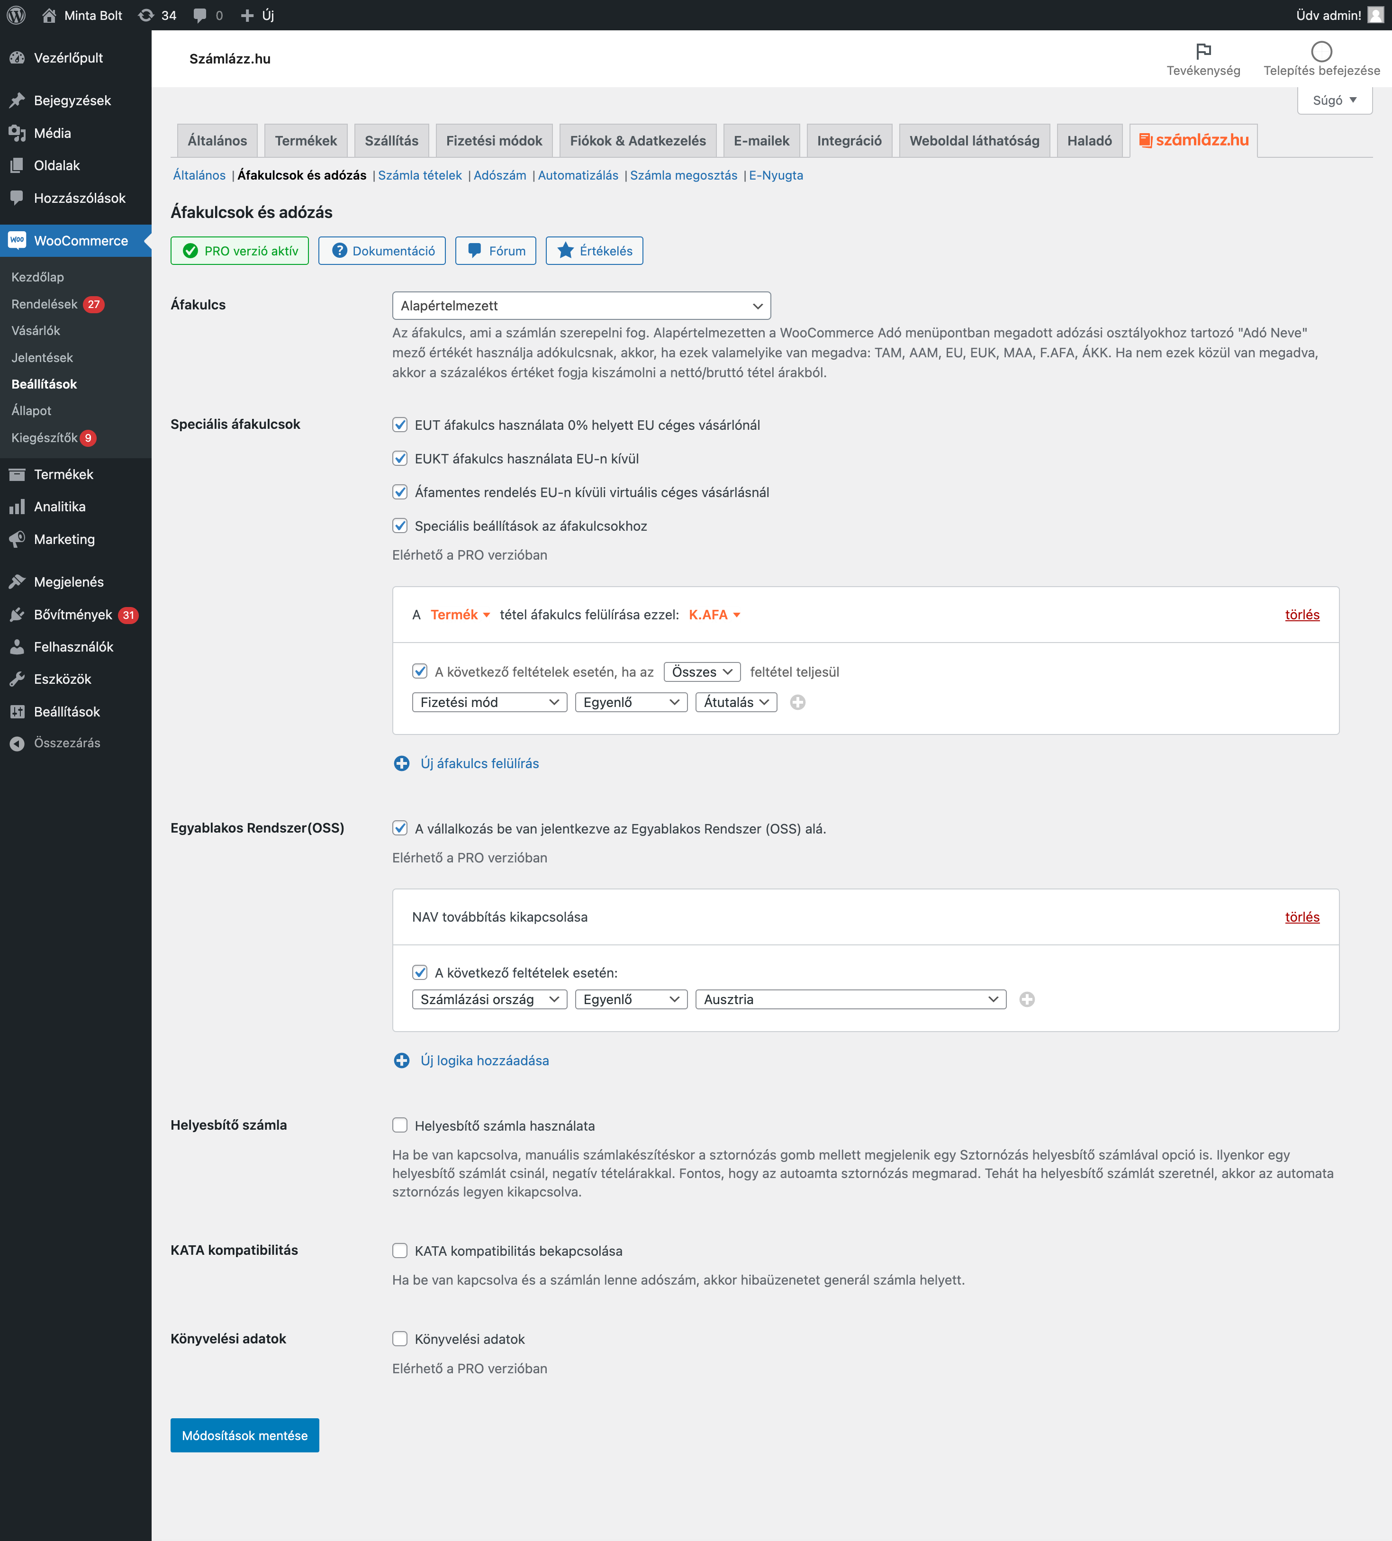The height and width of the screenshot is (1541, 1392).
Task: Open Minta Bolt site home icon
Action: [x=49, y=15]
